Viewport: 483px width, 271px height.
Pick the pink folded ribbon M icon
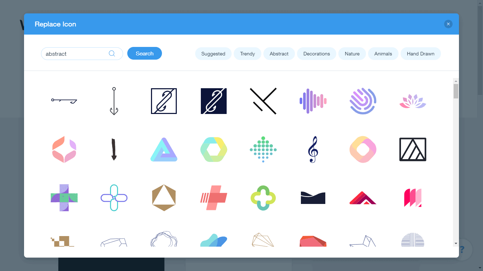coord(413,198)
